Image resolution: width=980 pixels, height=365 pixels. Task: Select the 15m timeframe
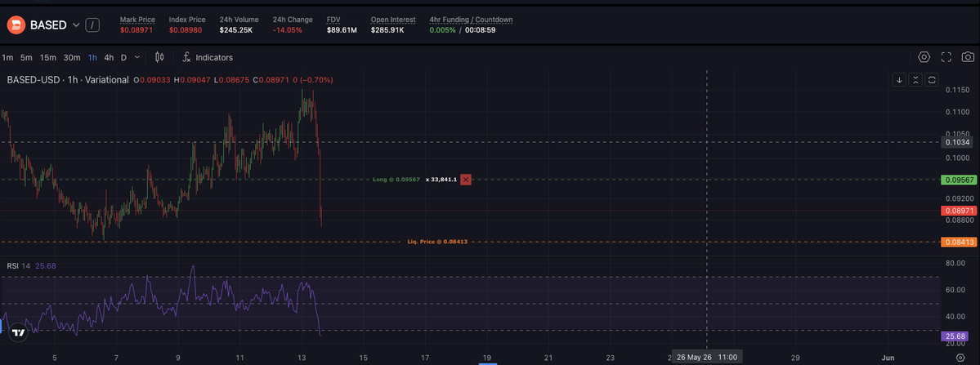pyautogui.click(x=48, y=57)
